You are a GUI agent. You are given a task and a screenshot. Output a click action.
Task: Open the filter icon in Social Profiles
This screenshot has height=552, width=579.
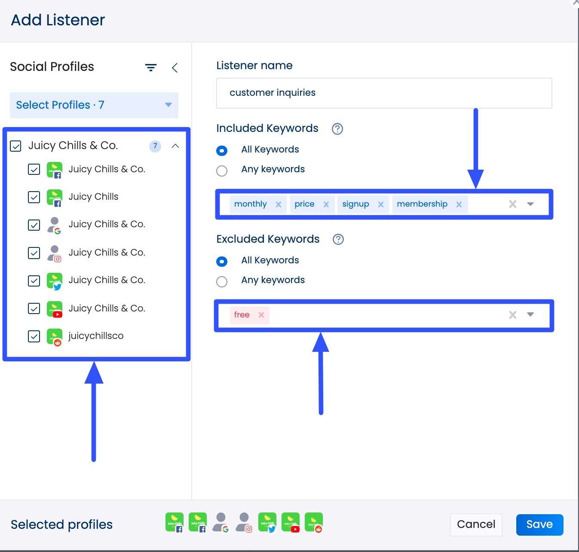pyautogui.click(x=150, y=67)
